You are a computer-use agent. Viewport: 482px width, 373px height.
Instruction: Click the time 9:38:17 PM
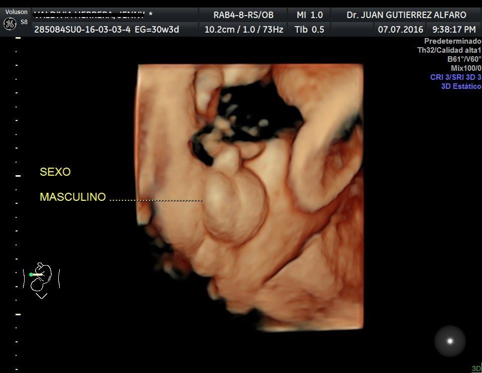[x=454, y=30]
